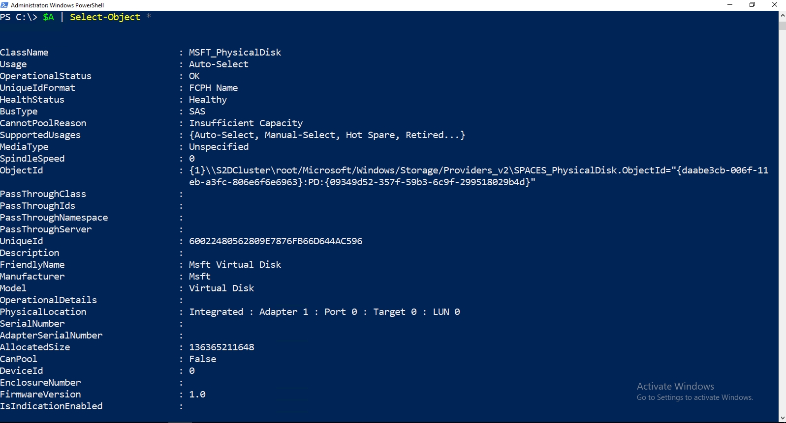This screenshot has width=786, height=423.
Task: Click the FirmwareVersion 1.0 value
Action: (x=197, y=395)
